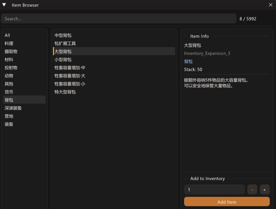
Task: Switch to the 货币 category
Action: (x=9, y=92)
